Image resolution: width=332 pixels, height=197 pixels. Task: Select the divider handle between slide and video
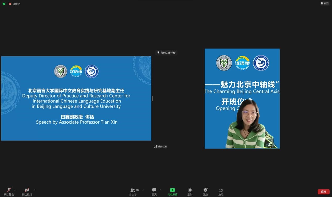tap(152, 98)
